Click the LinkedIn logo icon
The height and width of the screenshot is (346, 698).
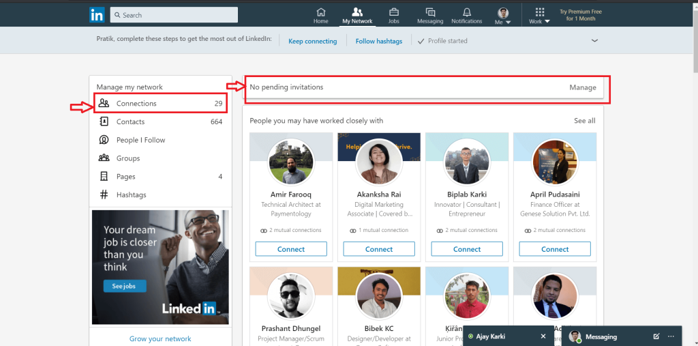[97, 14]
